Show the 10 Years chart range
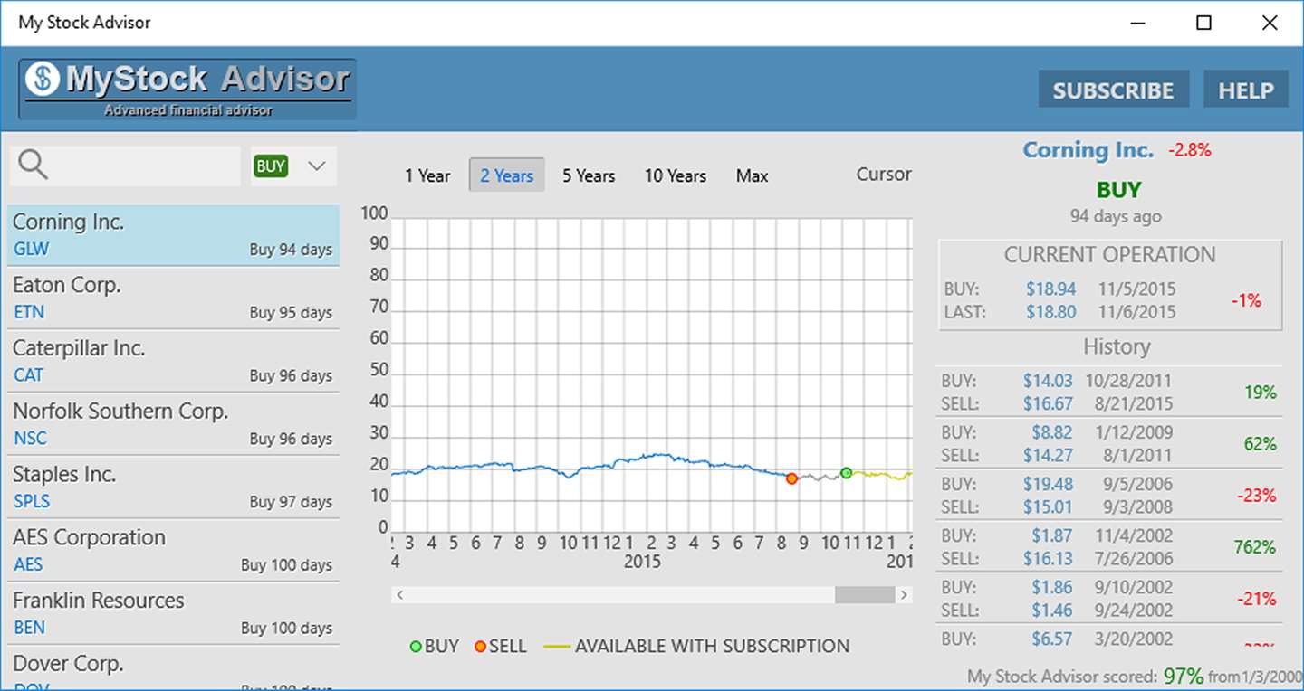The width and height of the screenshot is (1304, 691). coord(676,175)
